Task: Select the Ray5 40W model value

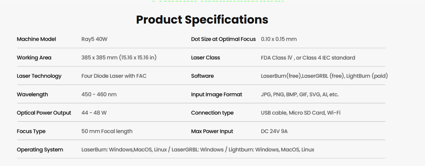Action: tap(94, 39)
